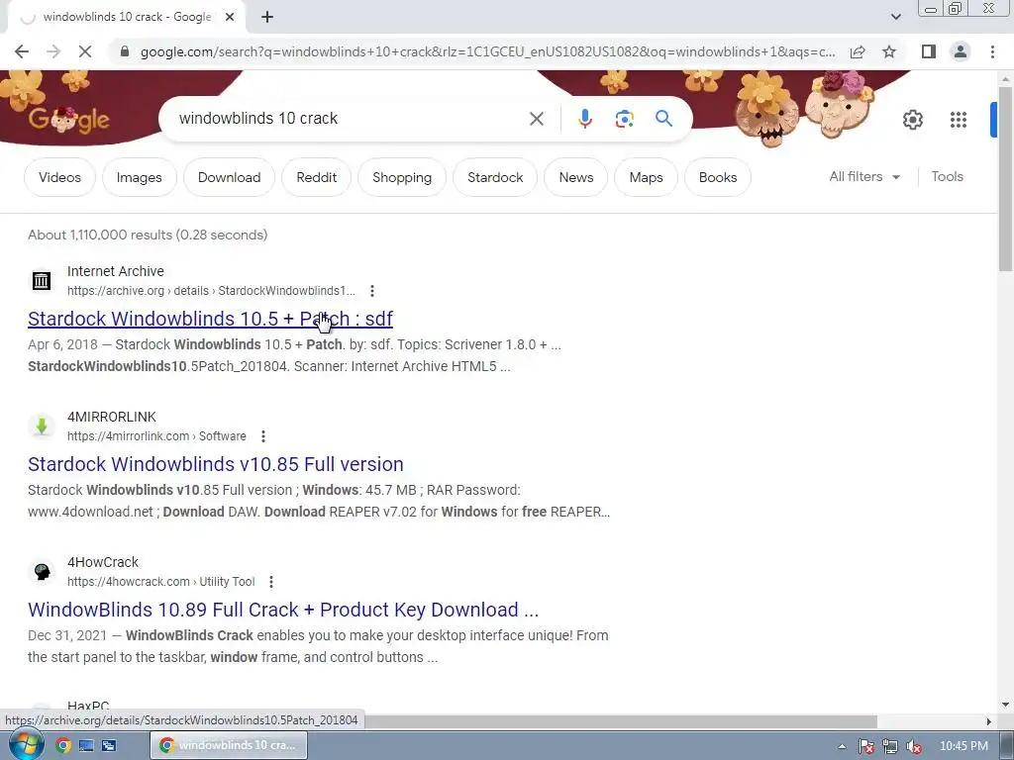Open Stardock Windowblinds 10.5 + Patch result
Viewport: 1014px width, 760px height.
(x=210, y=319)
